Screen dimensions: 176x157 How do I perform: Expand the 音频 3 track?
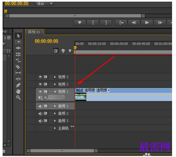[x=55, y=121]
